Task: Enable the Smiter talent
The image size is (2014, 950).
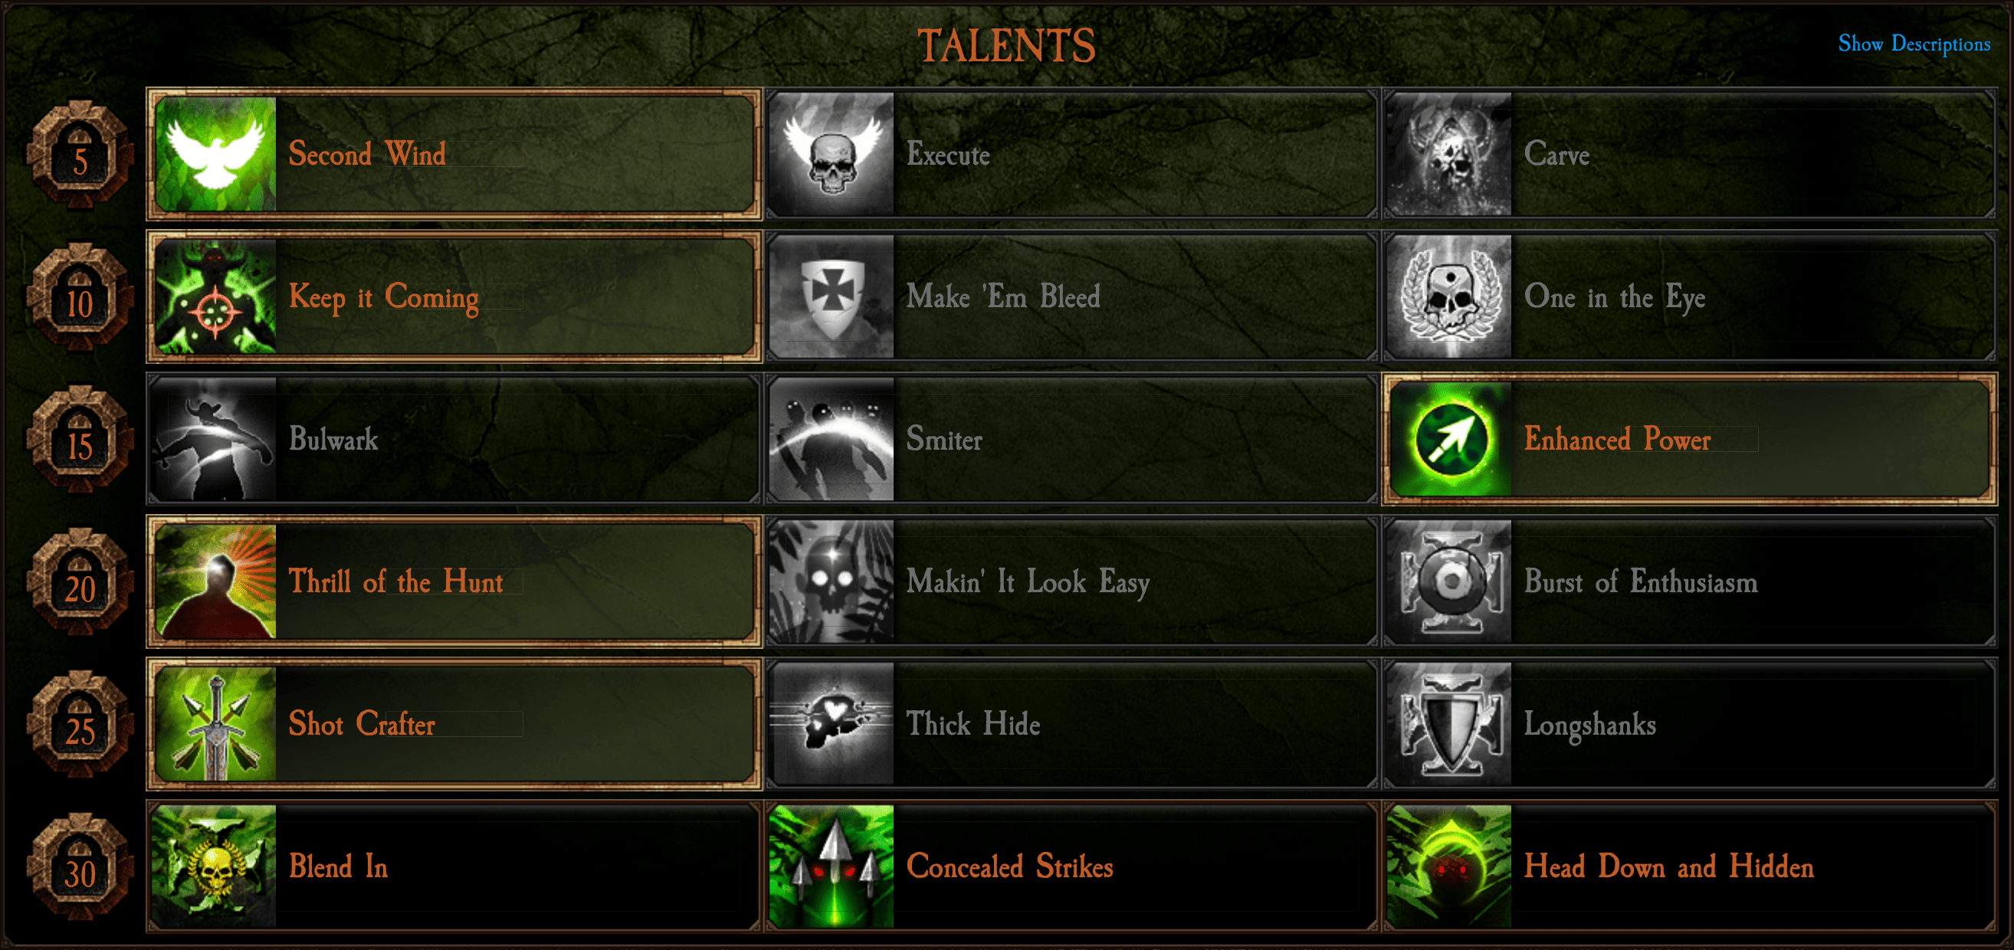Action: pyautogui.click(x=1072, y=439)
